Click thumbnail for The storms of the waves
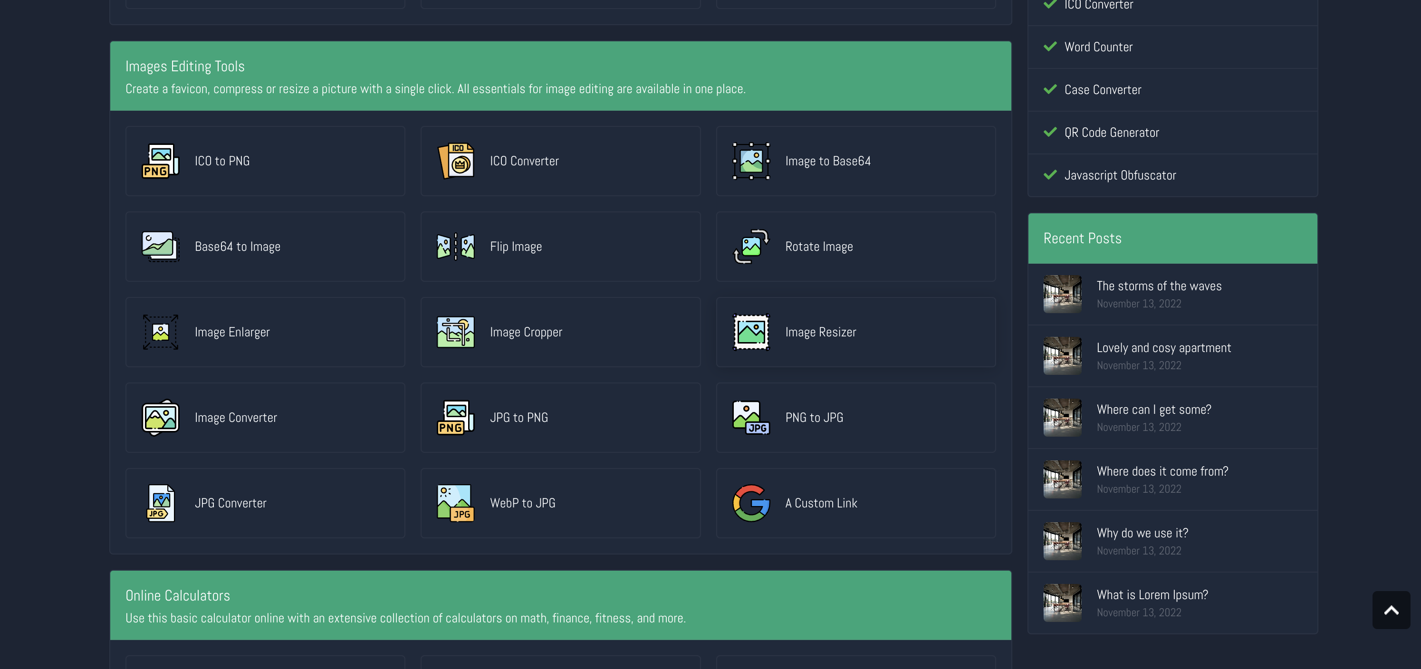The image size is (1421, 669). (x=1063, y=294)
